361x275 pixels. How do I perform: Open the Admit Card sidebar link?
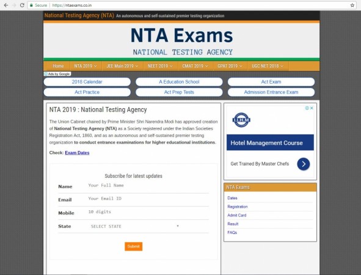236,215
